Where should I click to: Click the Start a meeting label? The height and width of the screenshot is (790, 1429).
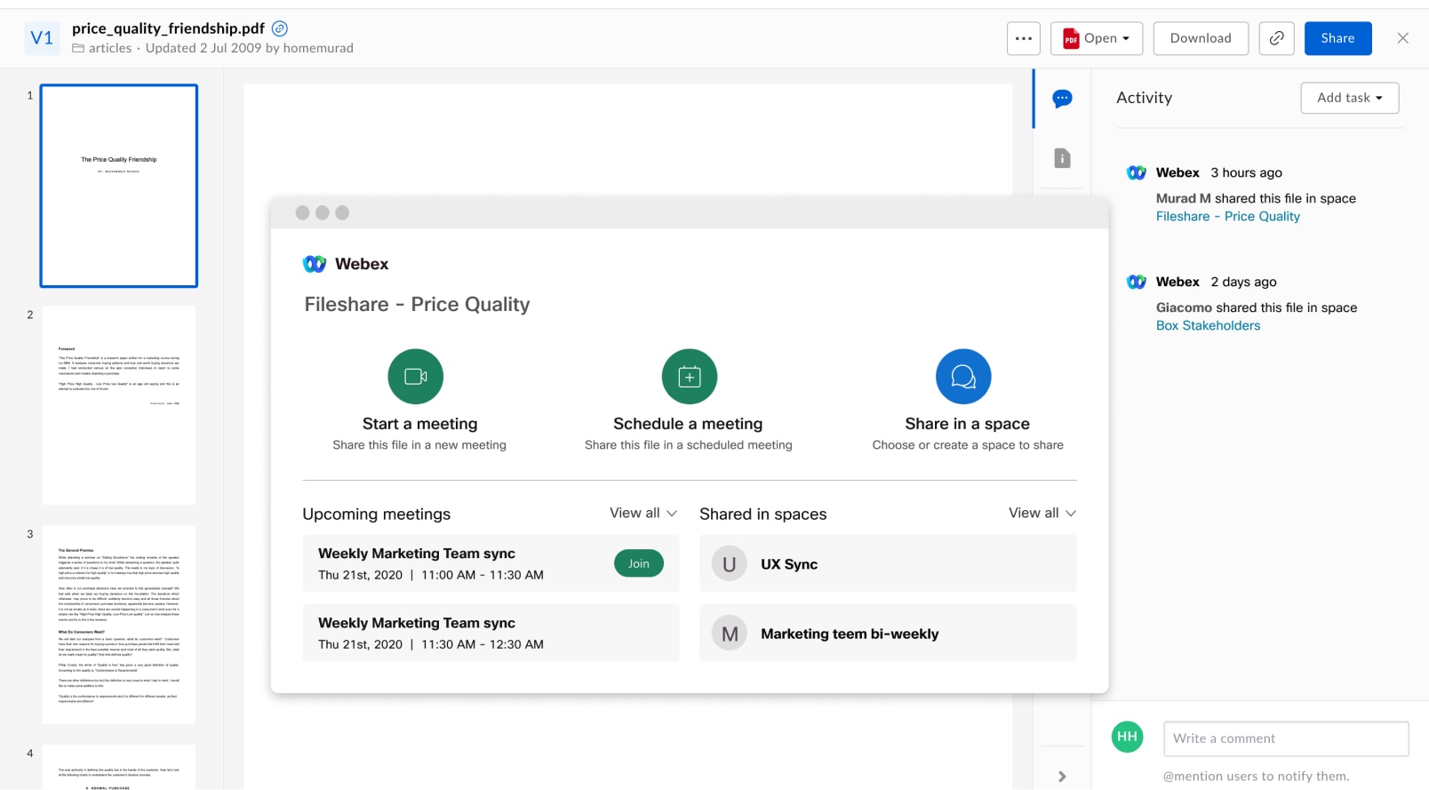point(419,424)
